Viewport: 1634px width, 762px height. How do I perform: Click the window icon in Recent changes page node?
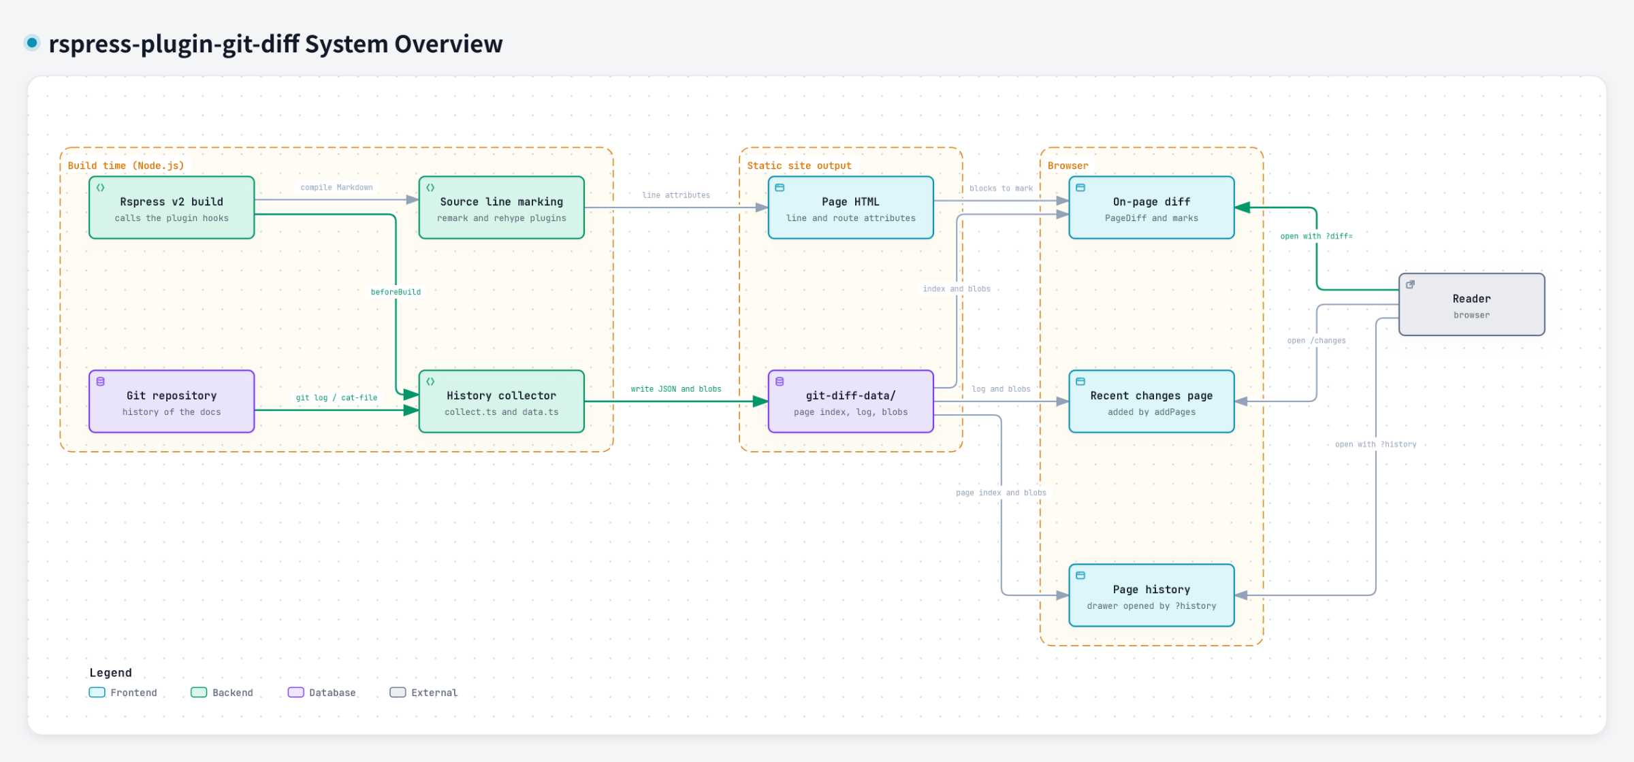1080,382
